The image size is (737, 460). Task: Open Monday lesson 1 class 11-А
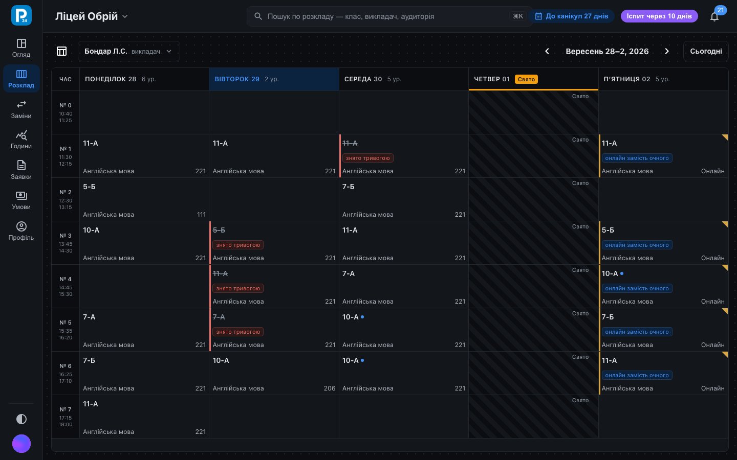(144, 156)
